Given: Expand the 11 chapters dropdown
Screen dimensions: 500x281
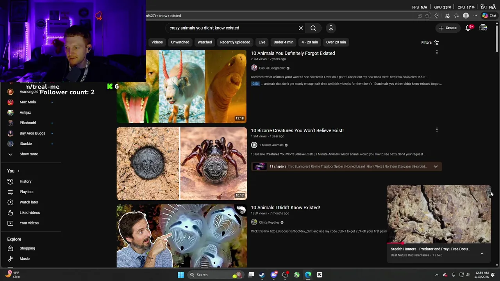Looking at the screenshot, I should tap(436, 167).
